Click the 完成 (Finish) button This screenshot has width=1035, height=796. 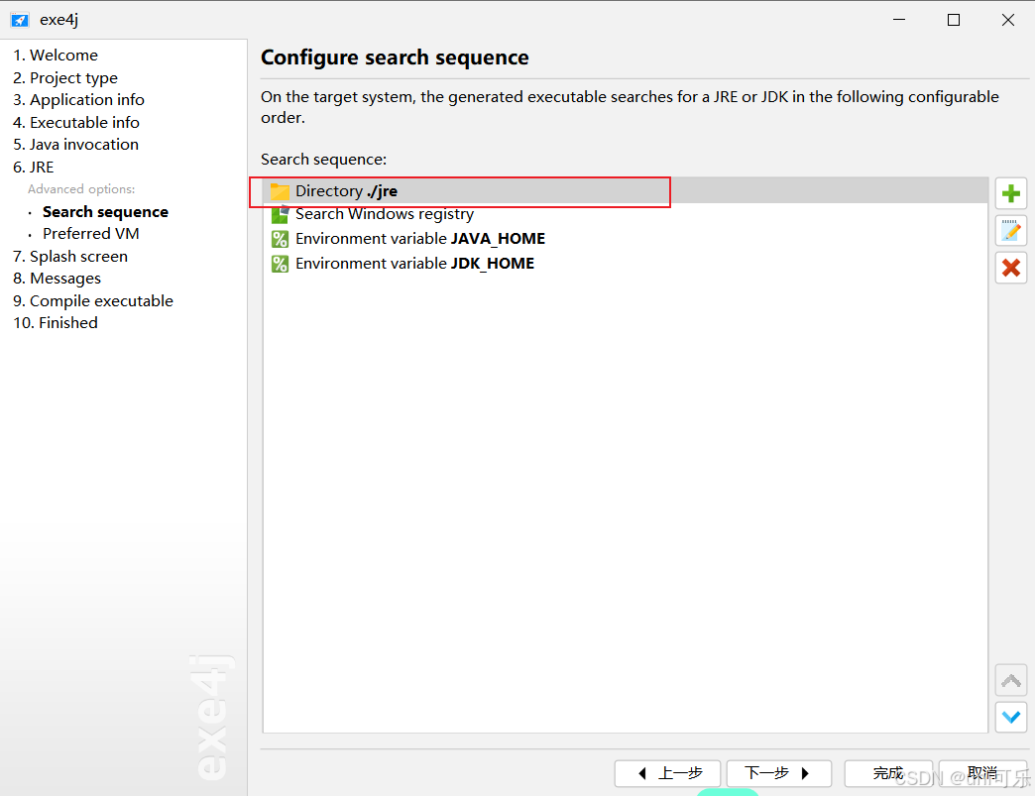[888, 773]
